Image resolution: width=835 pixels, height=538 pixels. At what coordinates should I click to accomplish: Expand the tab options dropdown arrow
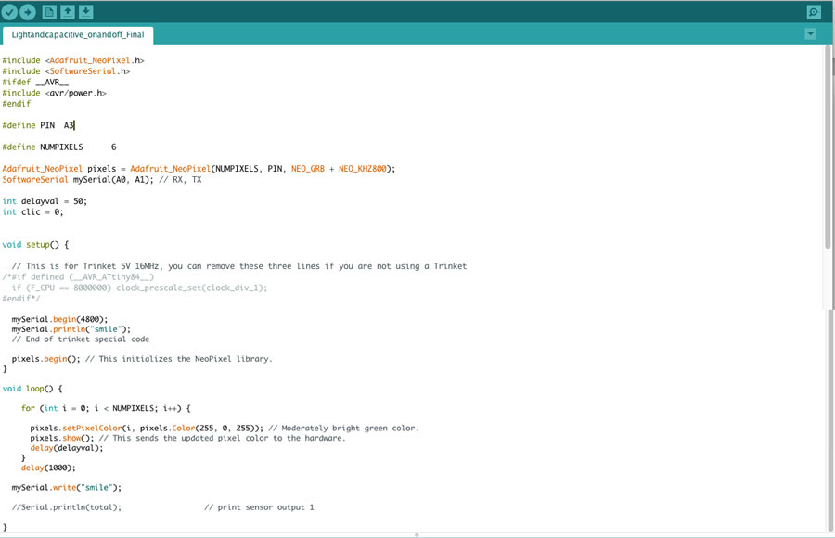811,33
